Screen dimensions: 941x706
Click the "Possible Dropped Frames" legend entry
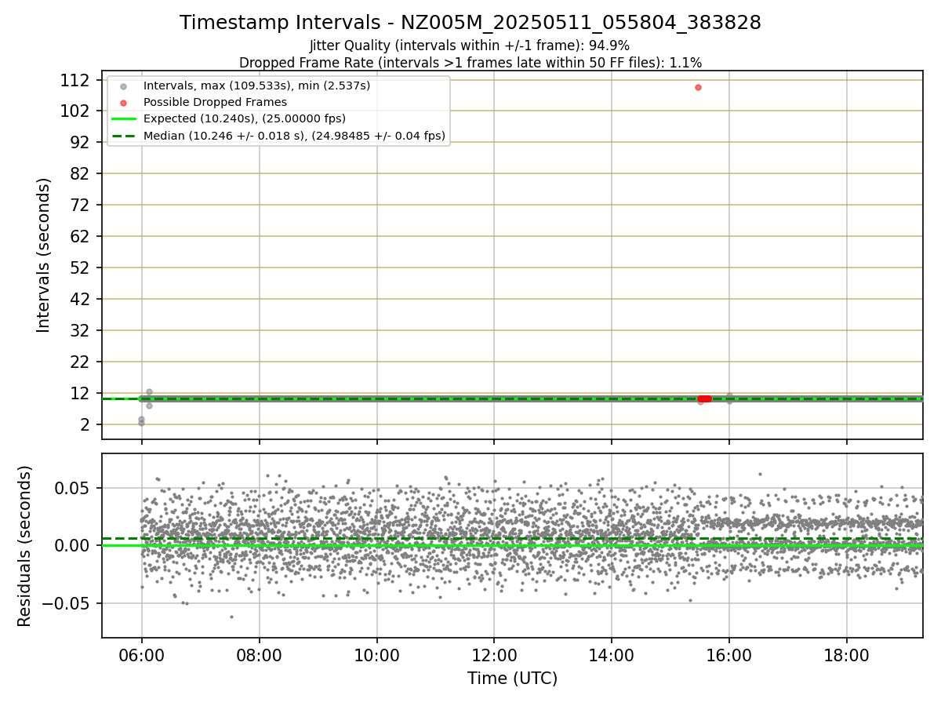(x=216, y=102)
